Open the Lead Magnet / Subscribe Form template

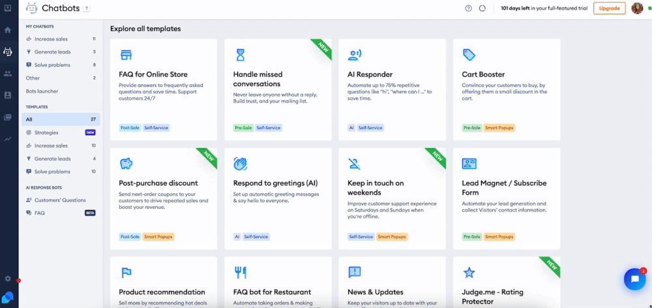(507, 198)
